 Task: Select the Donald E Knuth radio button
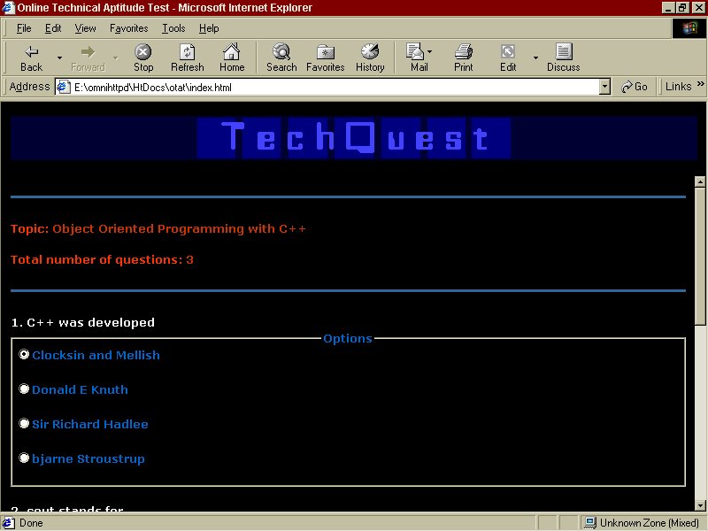coord(24,389)
